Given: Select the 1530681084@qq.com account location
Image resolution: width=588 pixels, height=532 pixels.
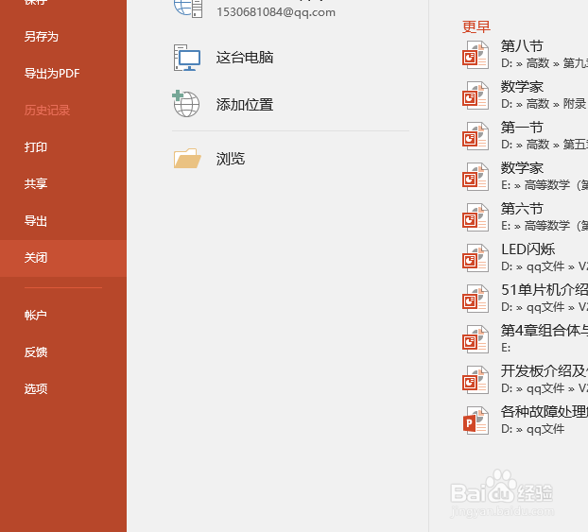Looking at the screenshot, I should pos(276,12).
